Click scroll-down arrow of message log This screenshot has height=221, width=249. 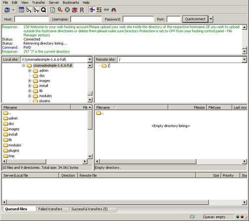[x=245, y=52]
